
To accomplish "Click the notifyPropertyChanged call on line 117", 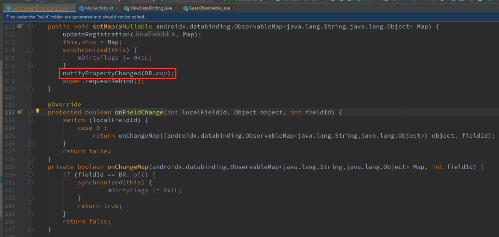I will [x=118, y=73].
